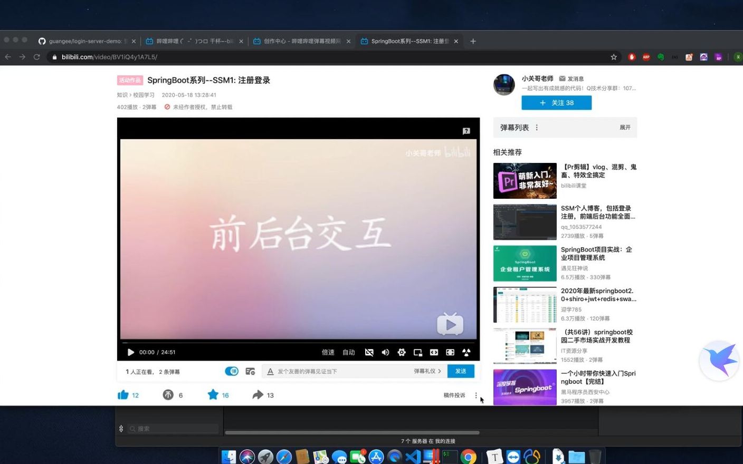743x464 pixels.
Task: Open SSM个人博客 recommended video title
Action: 597,212
